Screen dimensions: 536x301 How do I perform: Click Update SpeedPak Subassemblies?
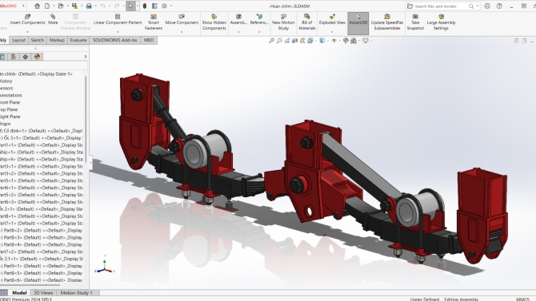tap(387, 22)
